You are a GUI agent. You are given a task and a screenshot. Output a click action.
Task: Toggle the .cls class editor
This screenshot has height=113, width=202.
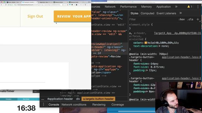point(190,19)
